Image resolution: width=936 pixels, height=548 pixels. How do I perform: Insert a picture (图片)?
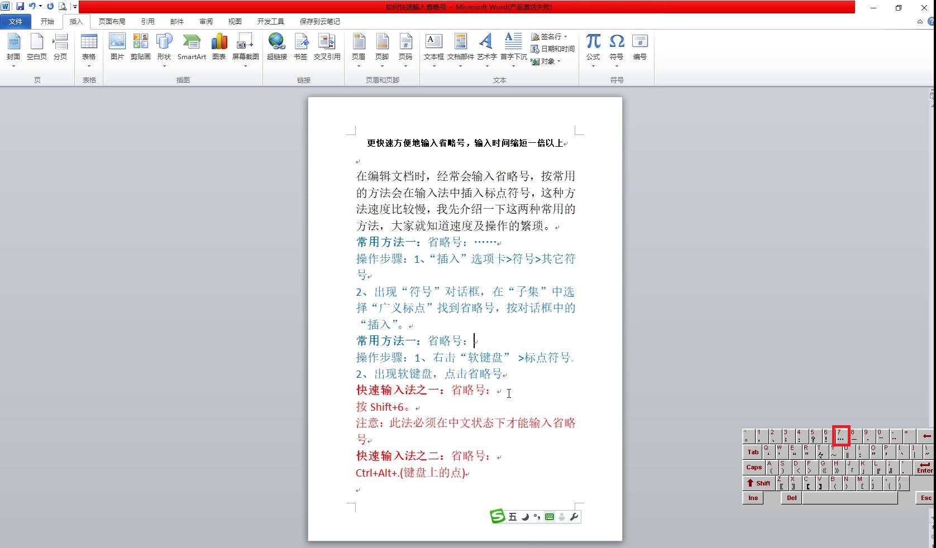pyautogui.click(x=117, y=47)
